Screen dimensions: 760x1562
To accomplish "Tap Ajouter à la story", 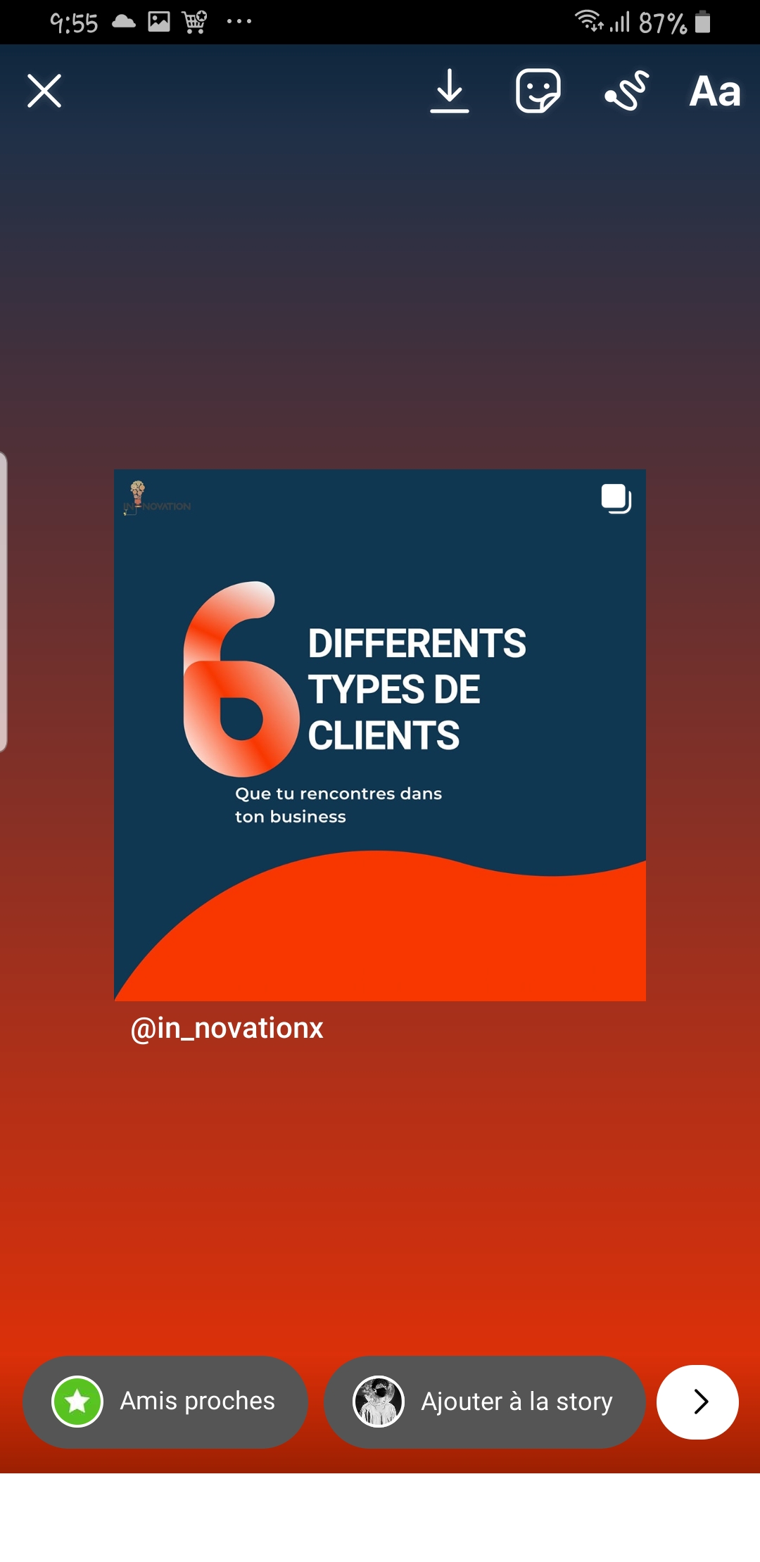I will click(517, 1402).
